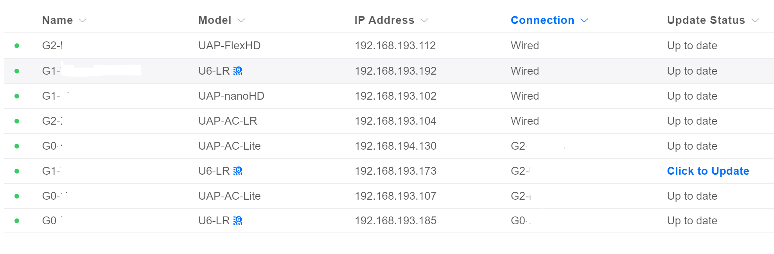Select the UAP-FlexHD model cell
This screenshot has width=774, height=254.
(229, 46)
